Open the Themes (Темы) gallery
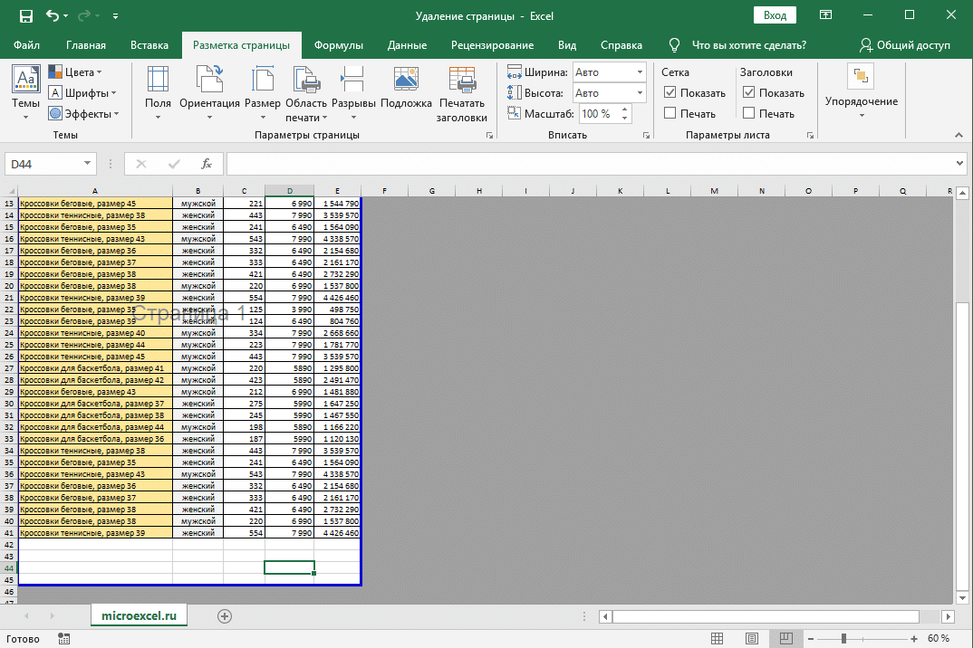Viewport: 973px width, 648px height. click(25, 91)
